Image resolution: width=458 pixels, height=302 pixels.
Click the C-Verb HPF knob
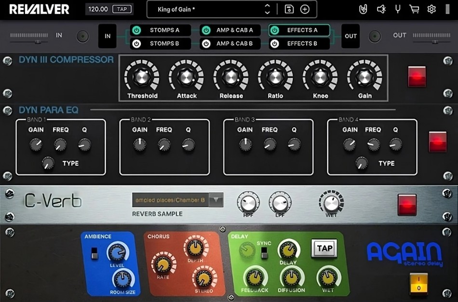(x=248, y=202)
